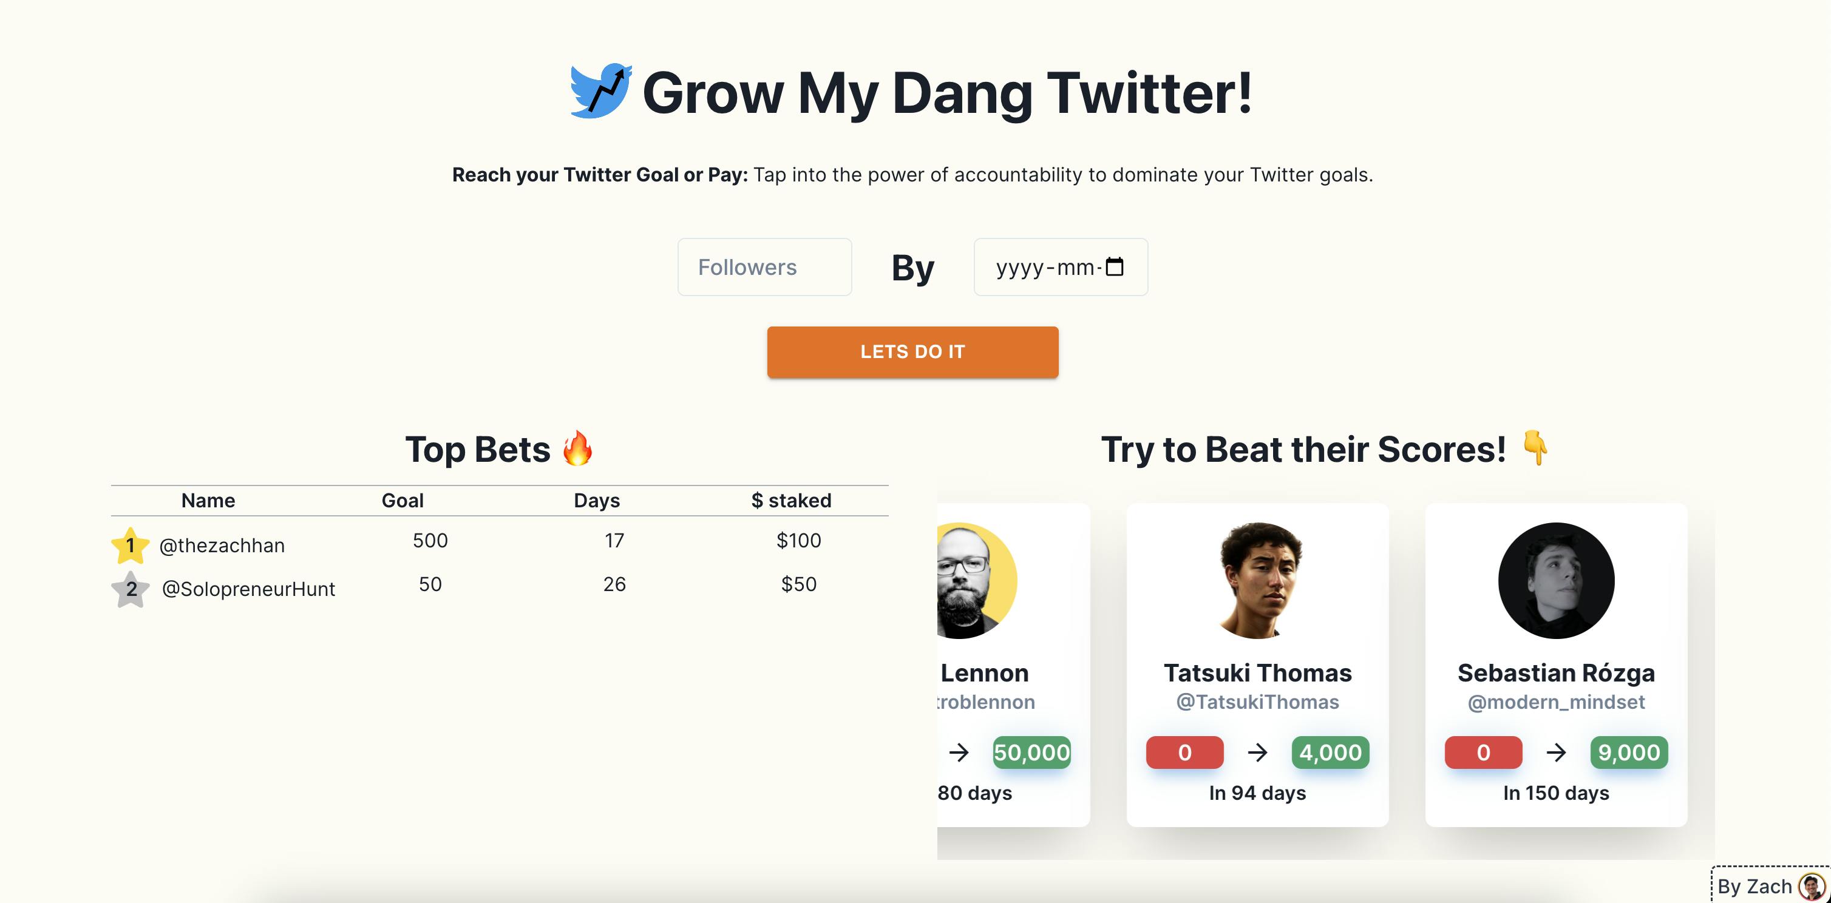The image size is (1831, 903).
Task: Click the blue Twitter bird logo
Action: tap(600, 90)
